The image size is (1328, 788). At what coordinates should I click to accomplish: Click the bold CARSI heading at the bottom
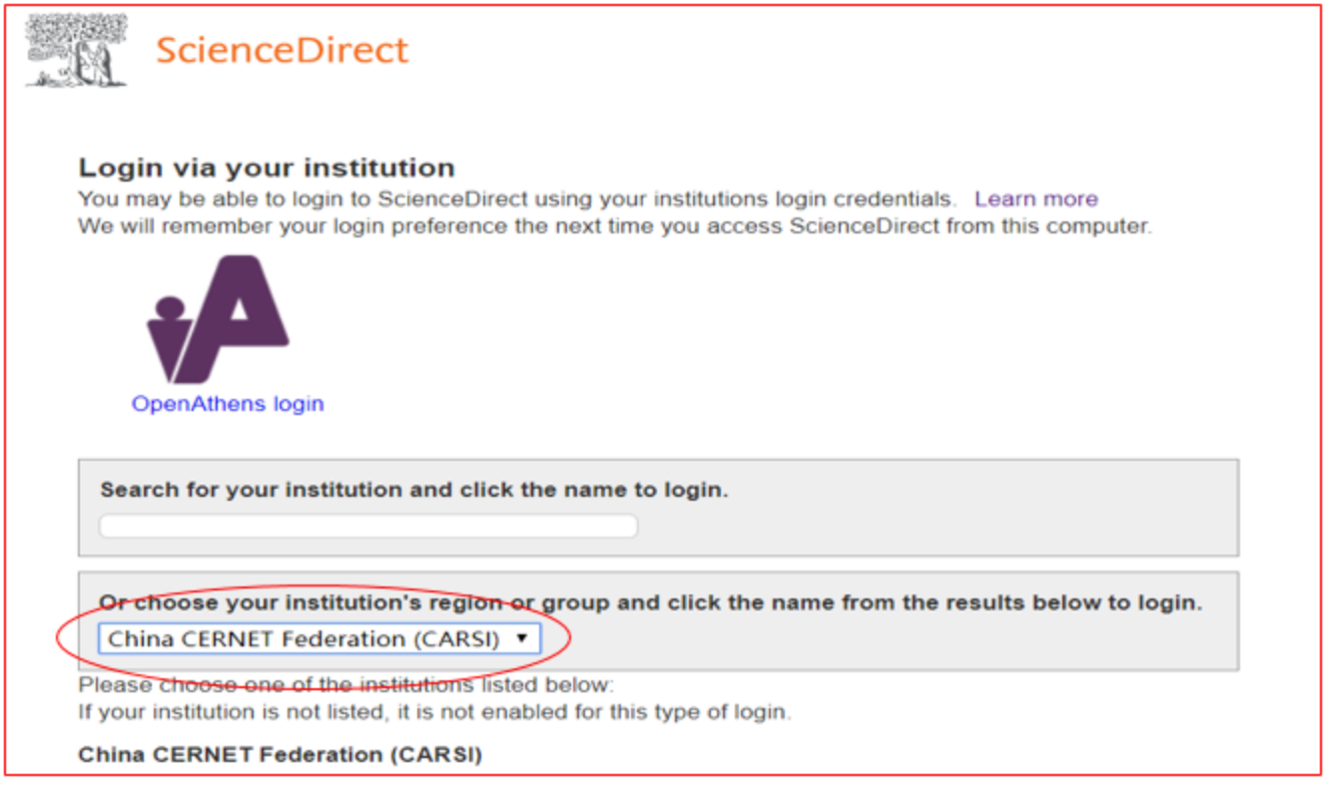(280, 755)
